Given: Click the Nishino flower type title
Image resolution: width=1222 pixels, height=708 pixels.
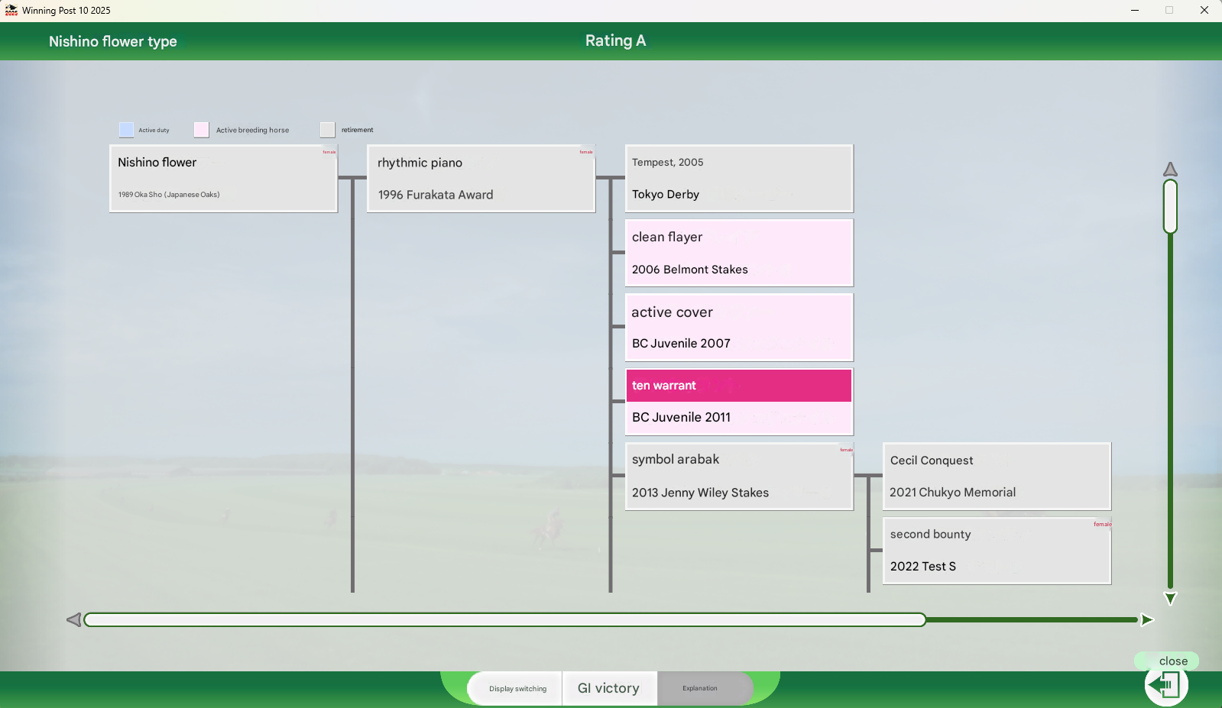Looking at the screenshot, I should click(x=113, y=41).
